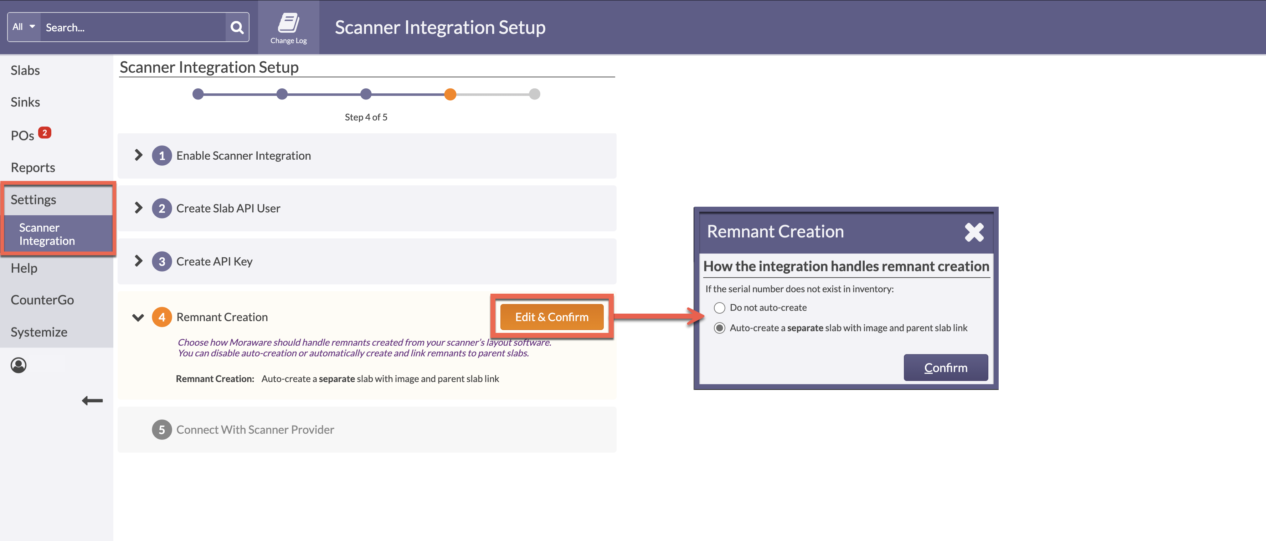This screenshot has height=541, width=1266.
Task: Collapse the Remnant Creation section
Action: pos(138,317)
